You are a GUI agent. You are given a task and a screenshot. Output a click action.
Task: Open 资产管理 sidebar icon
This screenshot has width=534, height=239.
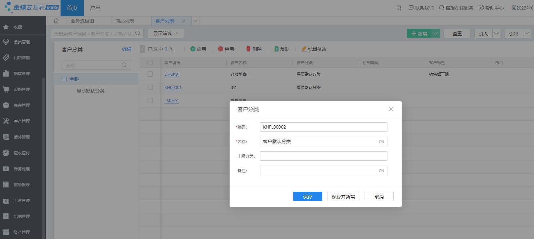[x=6, y=232]
